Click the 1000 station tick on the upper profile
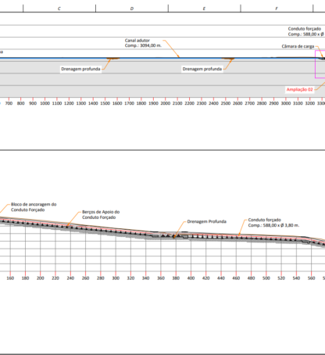Image resolution: width=325 pixels, height=355 pixels. click(45, 103)
